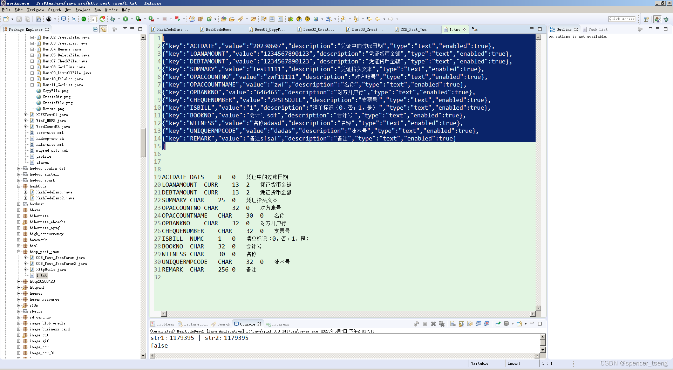Select the New Java Class toolbar icon
The width and height of the screenshot is (673, 370).
click(x=210, y=19)
